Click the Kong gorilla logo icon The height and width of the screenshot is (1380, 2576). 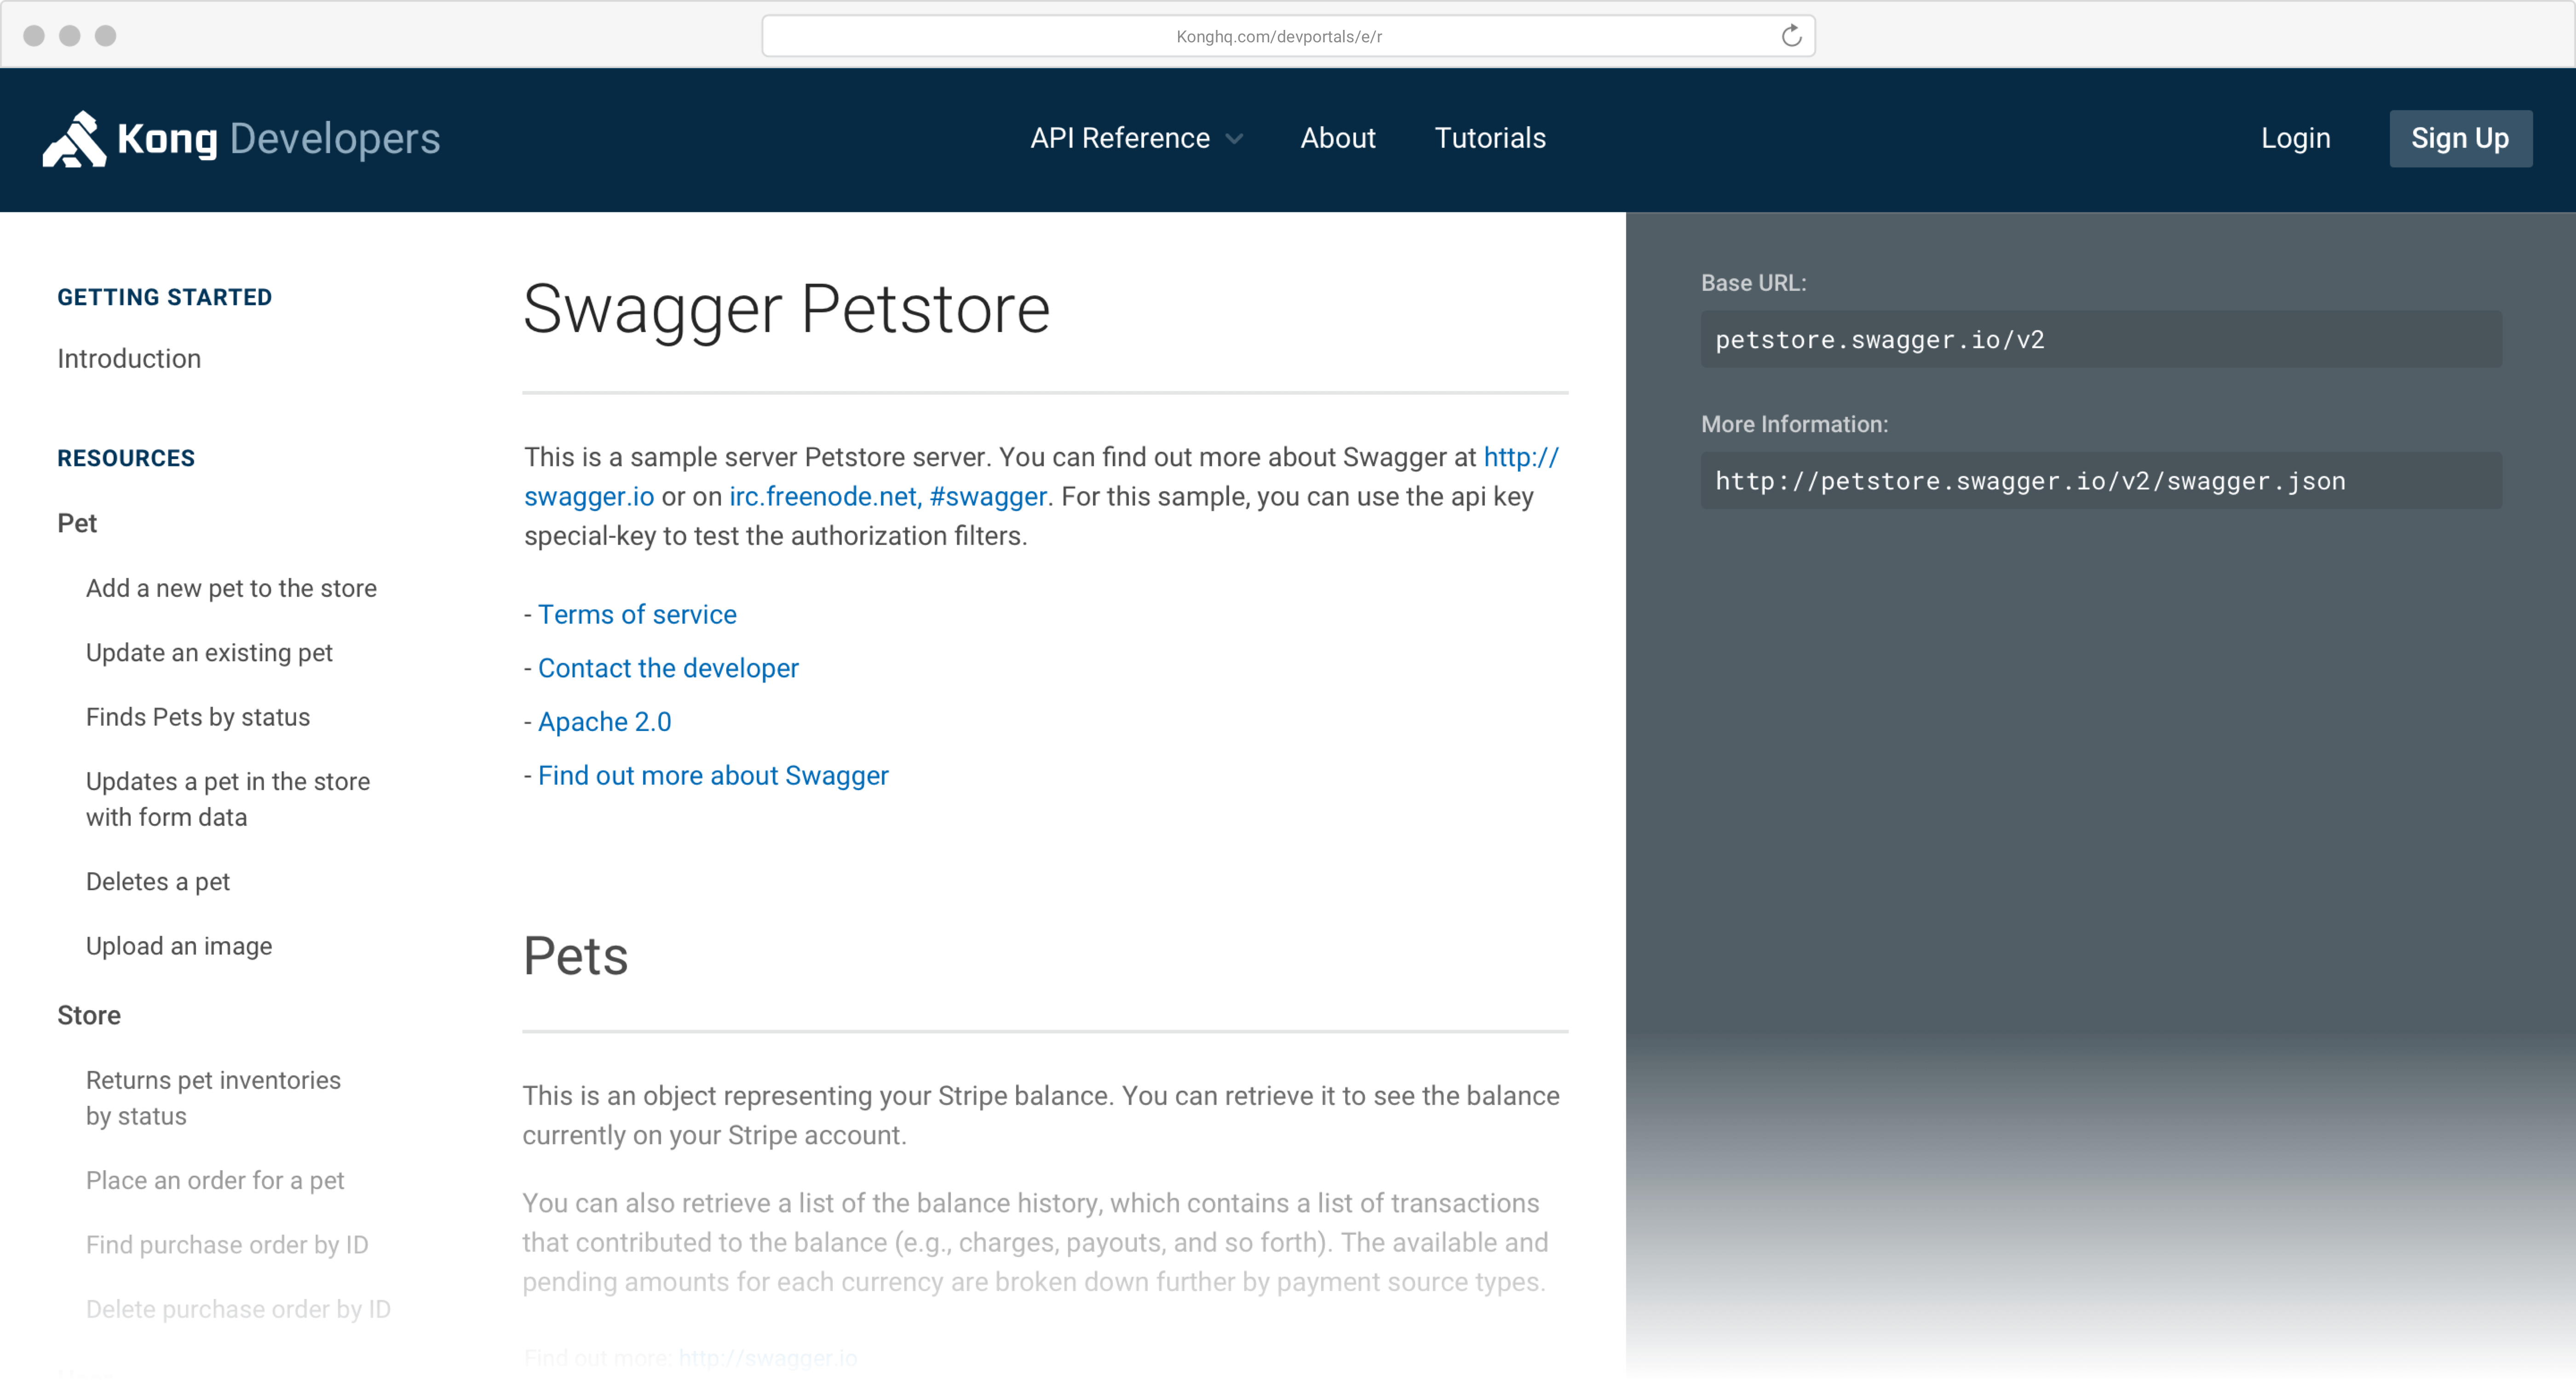[73, 139]
